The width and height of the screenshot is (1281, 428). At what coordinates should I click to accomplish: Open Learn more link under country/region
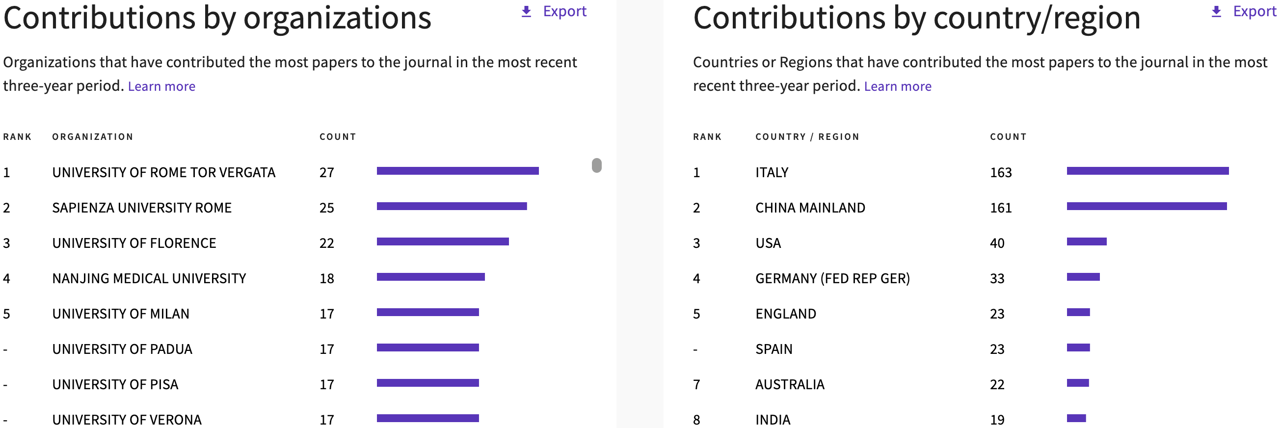click(898, 86)
